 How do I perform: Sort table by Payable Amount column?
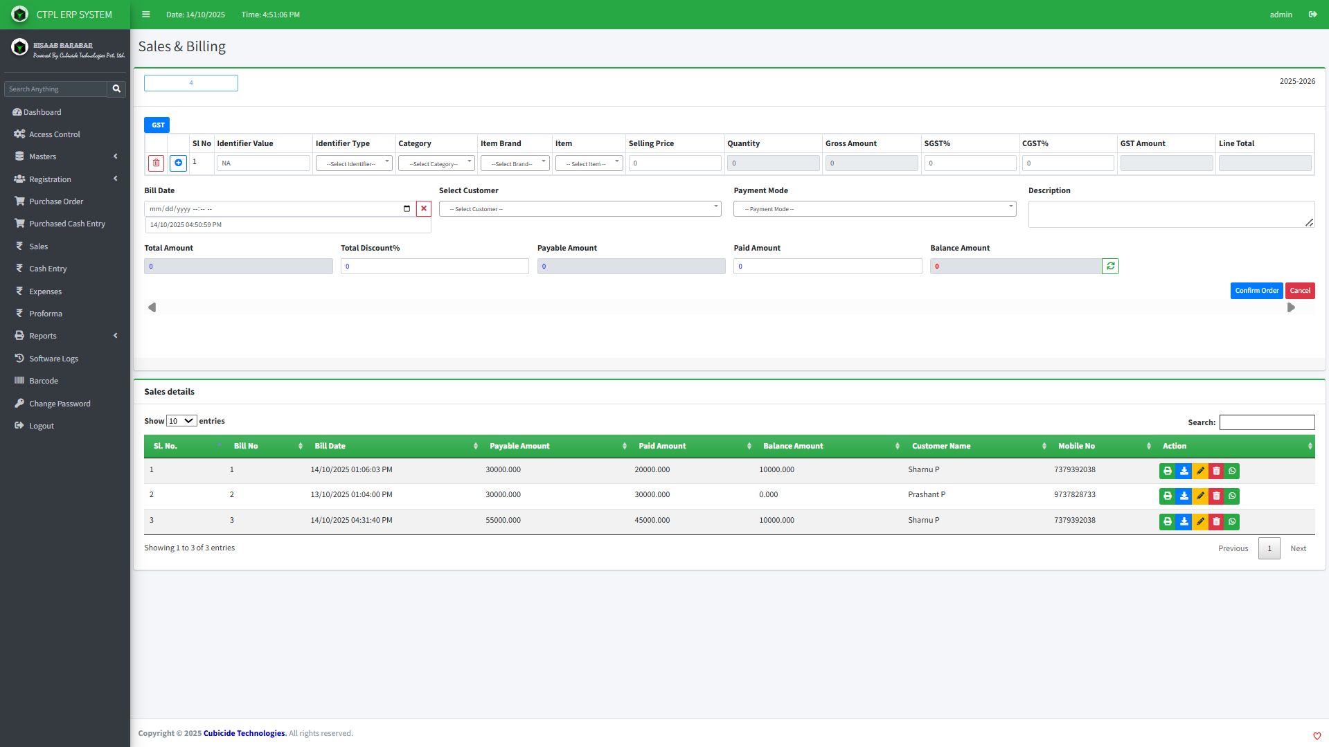click(x=519, y=447)
